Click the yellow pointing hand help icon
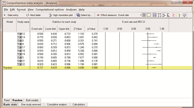 pos(179,15)
